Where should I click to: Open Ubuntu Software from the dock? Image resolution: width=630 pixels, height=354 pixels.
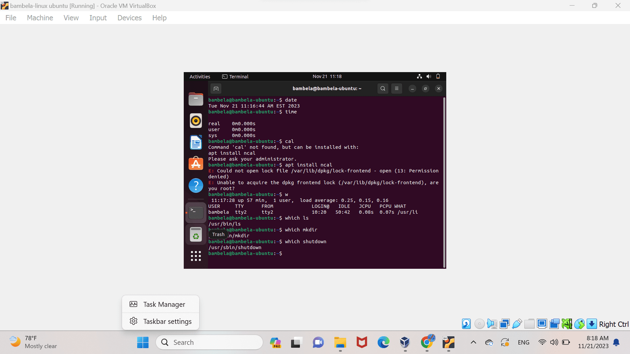coord(196,164)
